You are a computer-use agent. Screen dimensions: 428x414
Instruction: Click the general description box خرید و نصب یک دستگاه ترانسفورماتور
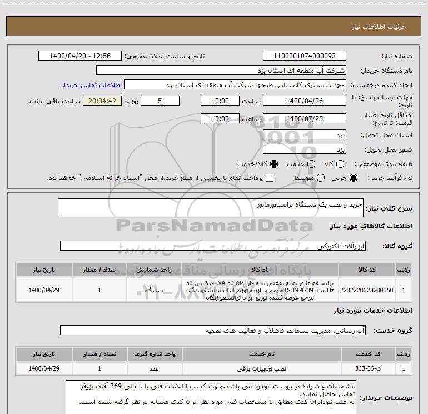click(211, 208)
